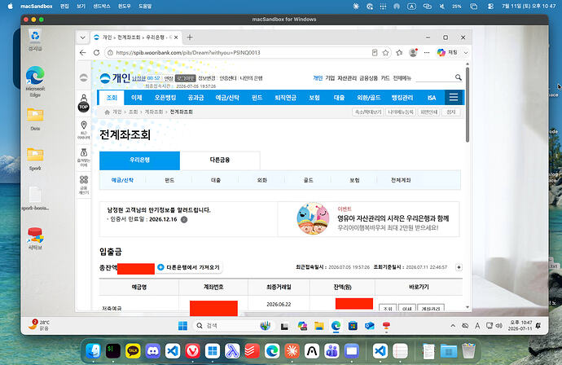
Task: Select the Spork folder on the Windows desktop
Action: point(35,159)
